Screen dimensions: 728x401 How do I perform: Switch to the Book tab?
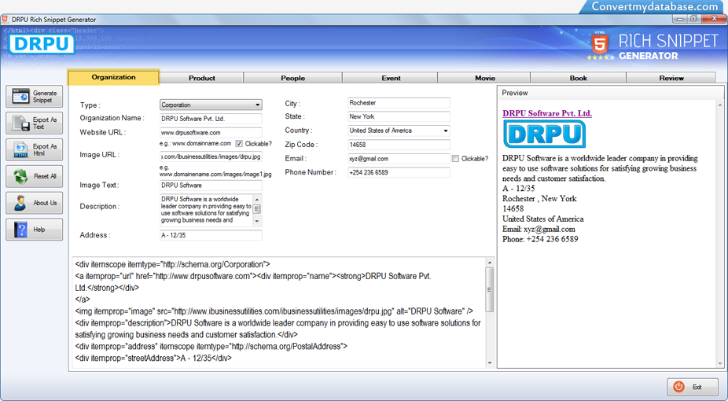pos(579,78)
